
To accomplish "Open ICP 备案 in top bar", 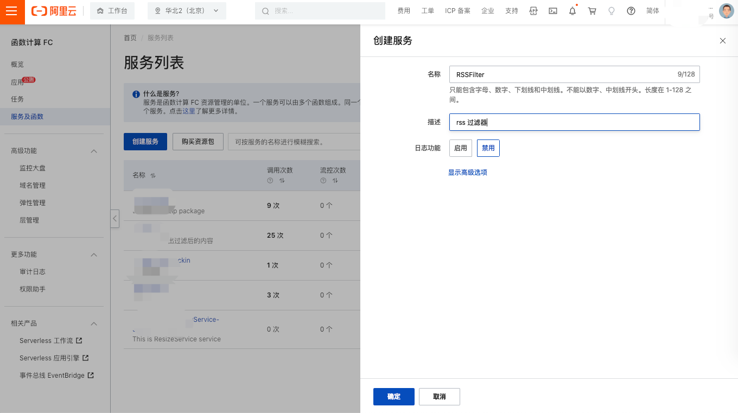I will pos(457,11).
